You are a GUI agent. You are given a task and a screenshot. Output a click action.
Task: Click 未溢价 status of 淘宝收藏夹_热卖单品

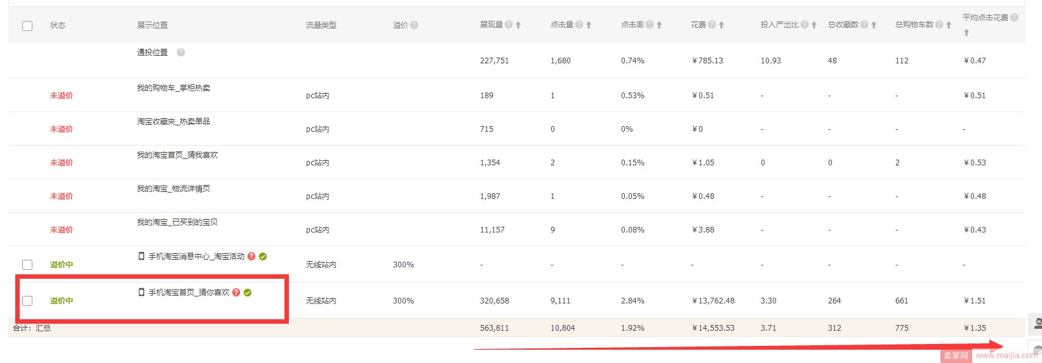tap(62, 129)
